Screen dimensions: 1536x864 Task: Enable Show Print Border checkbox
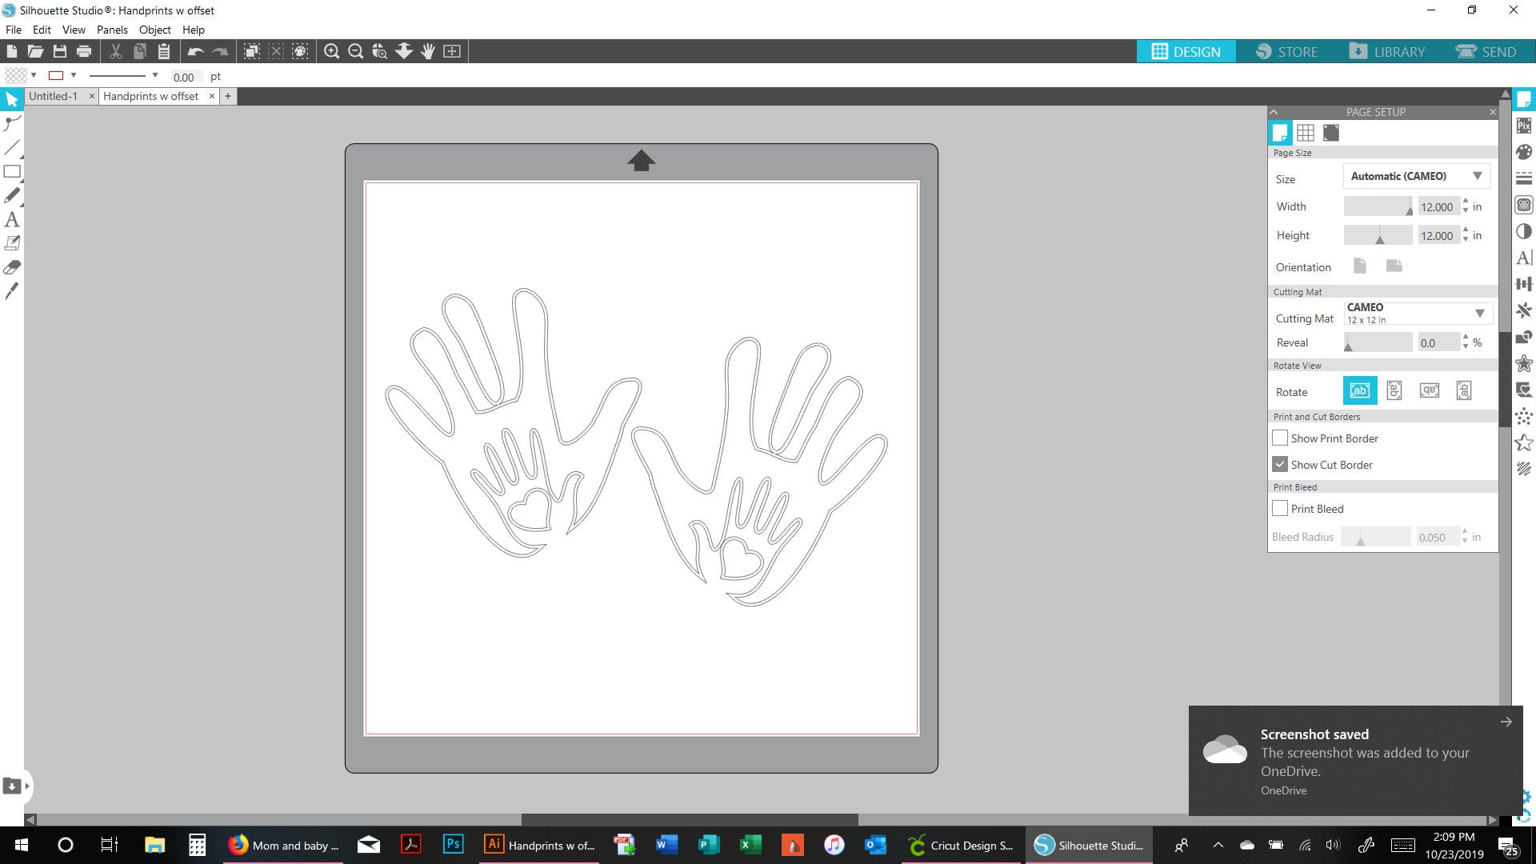point(1280,438)
